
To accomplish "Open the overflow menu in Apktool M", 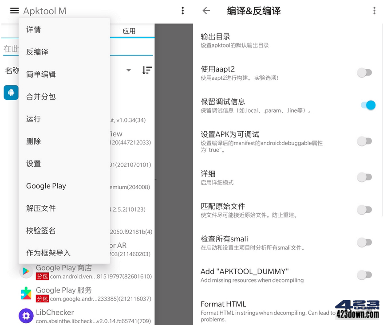I will tap(182, 10).
